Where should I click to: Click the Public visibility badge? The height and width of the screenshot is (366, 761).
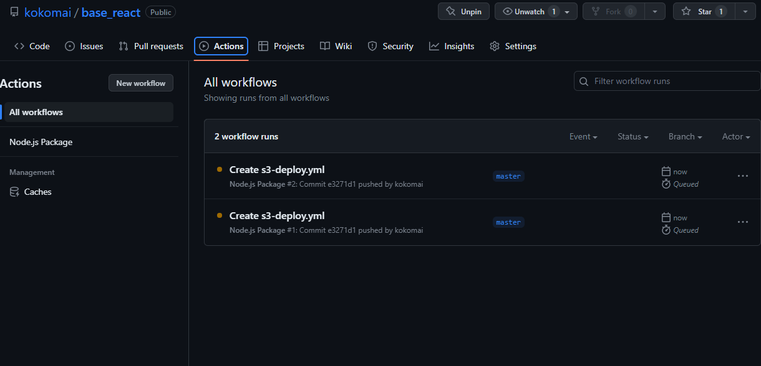[x=160, y=12]
